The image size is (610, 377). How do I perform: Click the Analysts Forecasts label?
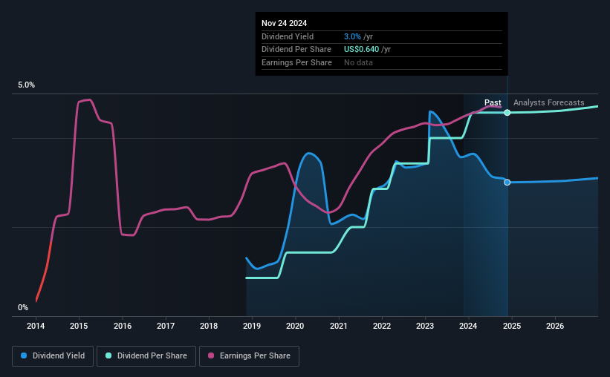pyautogui.click(x=548, y=102)
